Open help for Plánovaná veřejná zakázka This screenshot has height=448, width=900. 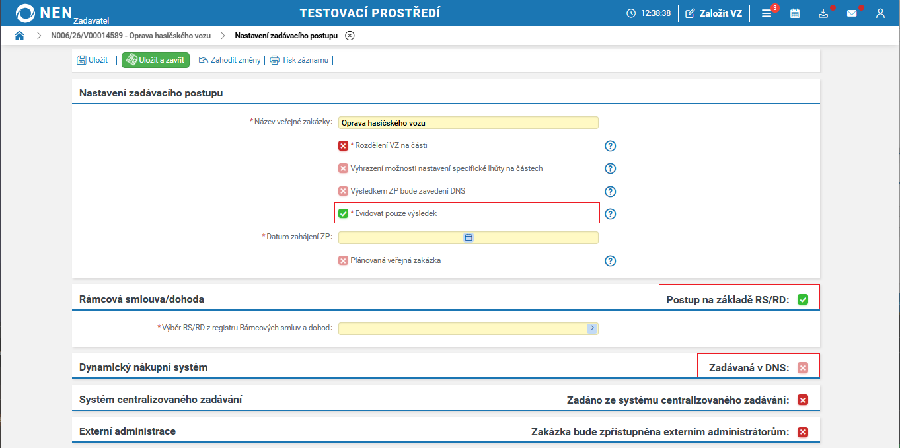click(611, 261)
